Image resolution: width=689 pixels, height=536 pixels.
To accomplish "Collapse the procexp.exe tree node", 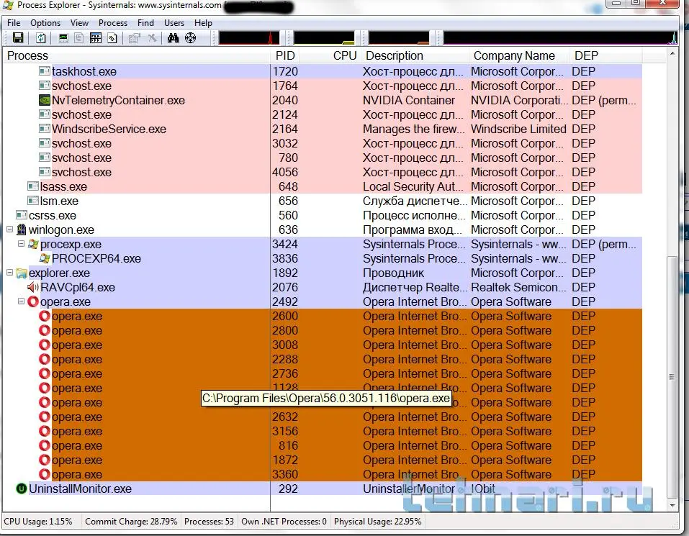I will click(x=22, y=245).
